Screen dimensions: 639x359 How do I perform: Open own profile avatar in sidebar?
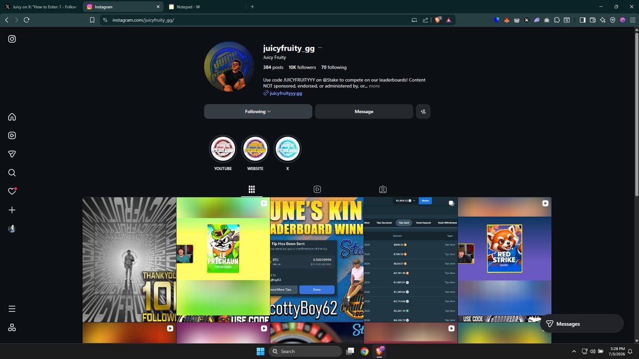pos(12,229)
